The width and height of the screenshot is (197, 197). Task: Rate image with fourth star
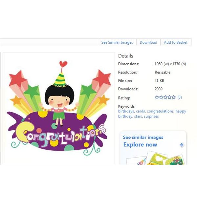pos(169,98)
